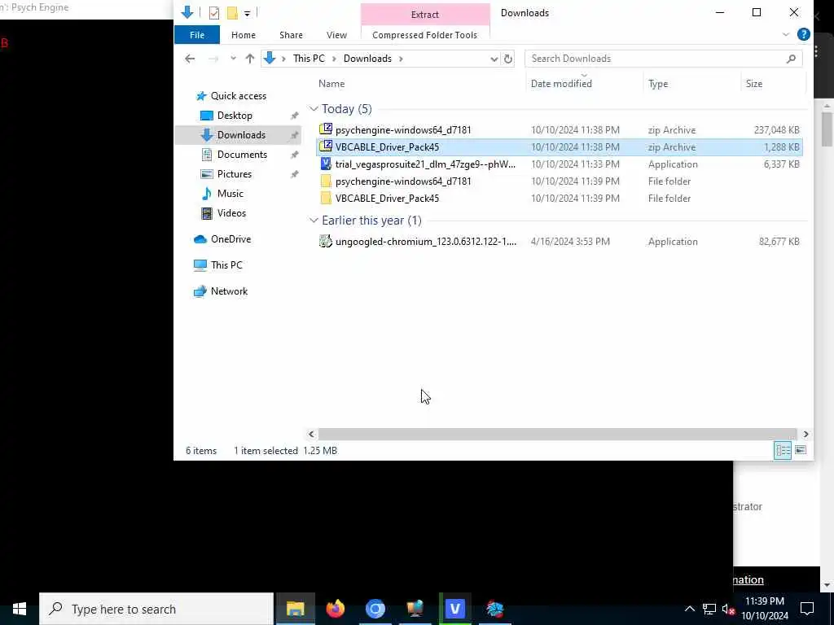Viewport: 834px width, 625px height.
Task: Click Downloads in the address path
Action: (x=367, y=59)
